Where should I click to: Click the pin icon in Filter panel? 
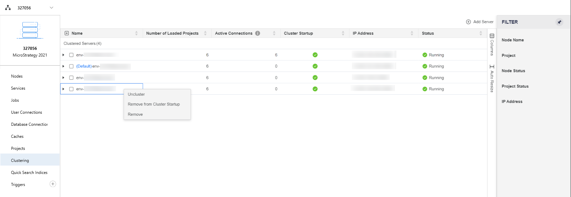pyautogui.click(x=559, y=22)
